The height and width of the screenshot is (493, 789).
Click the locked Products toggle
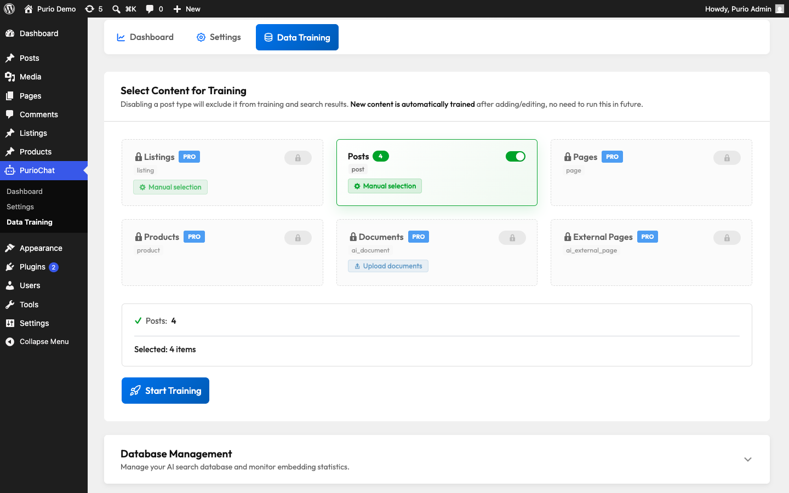click(298, 238)
